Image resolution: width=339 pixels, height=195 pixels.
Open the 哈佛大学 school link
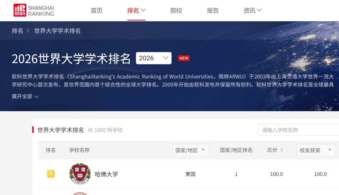[x=106, y=174]
